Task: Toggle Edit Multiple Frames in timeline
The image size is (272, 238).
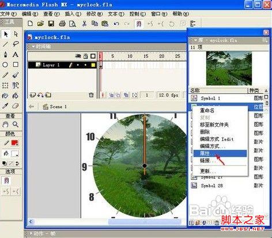Action: click(126, 95)
